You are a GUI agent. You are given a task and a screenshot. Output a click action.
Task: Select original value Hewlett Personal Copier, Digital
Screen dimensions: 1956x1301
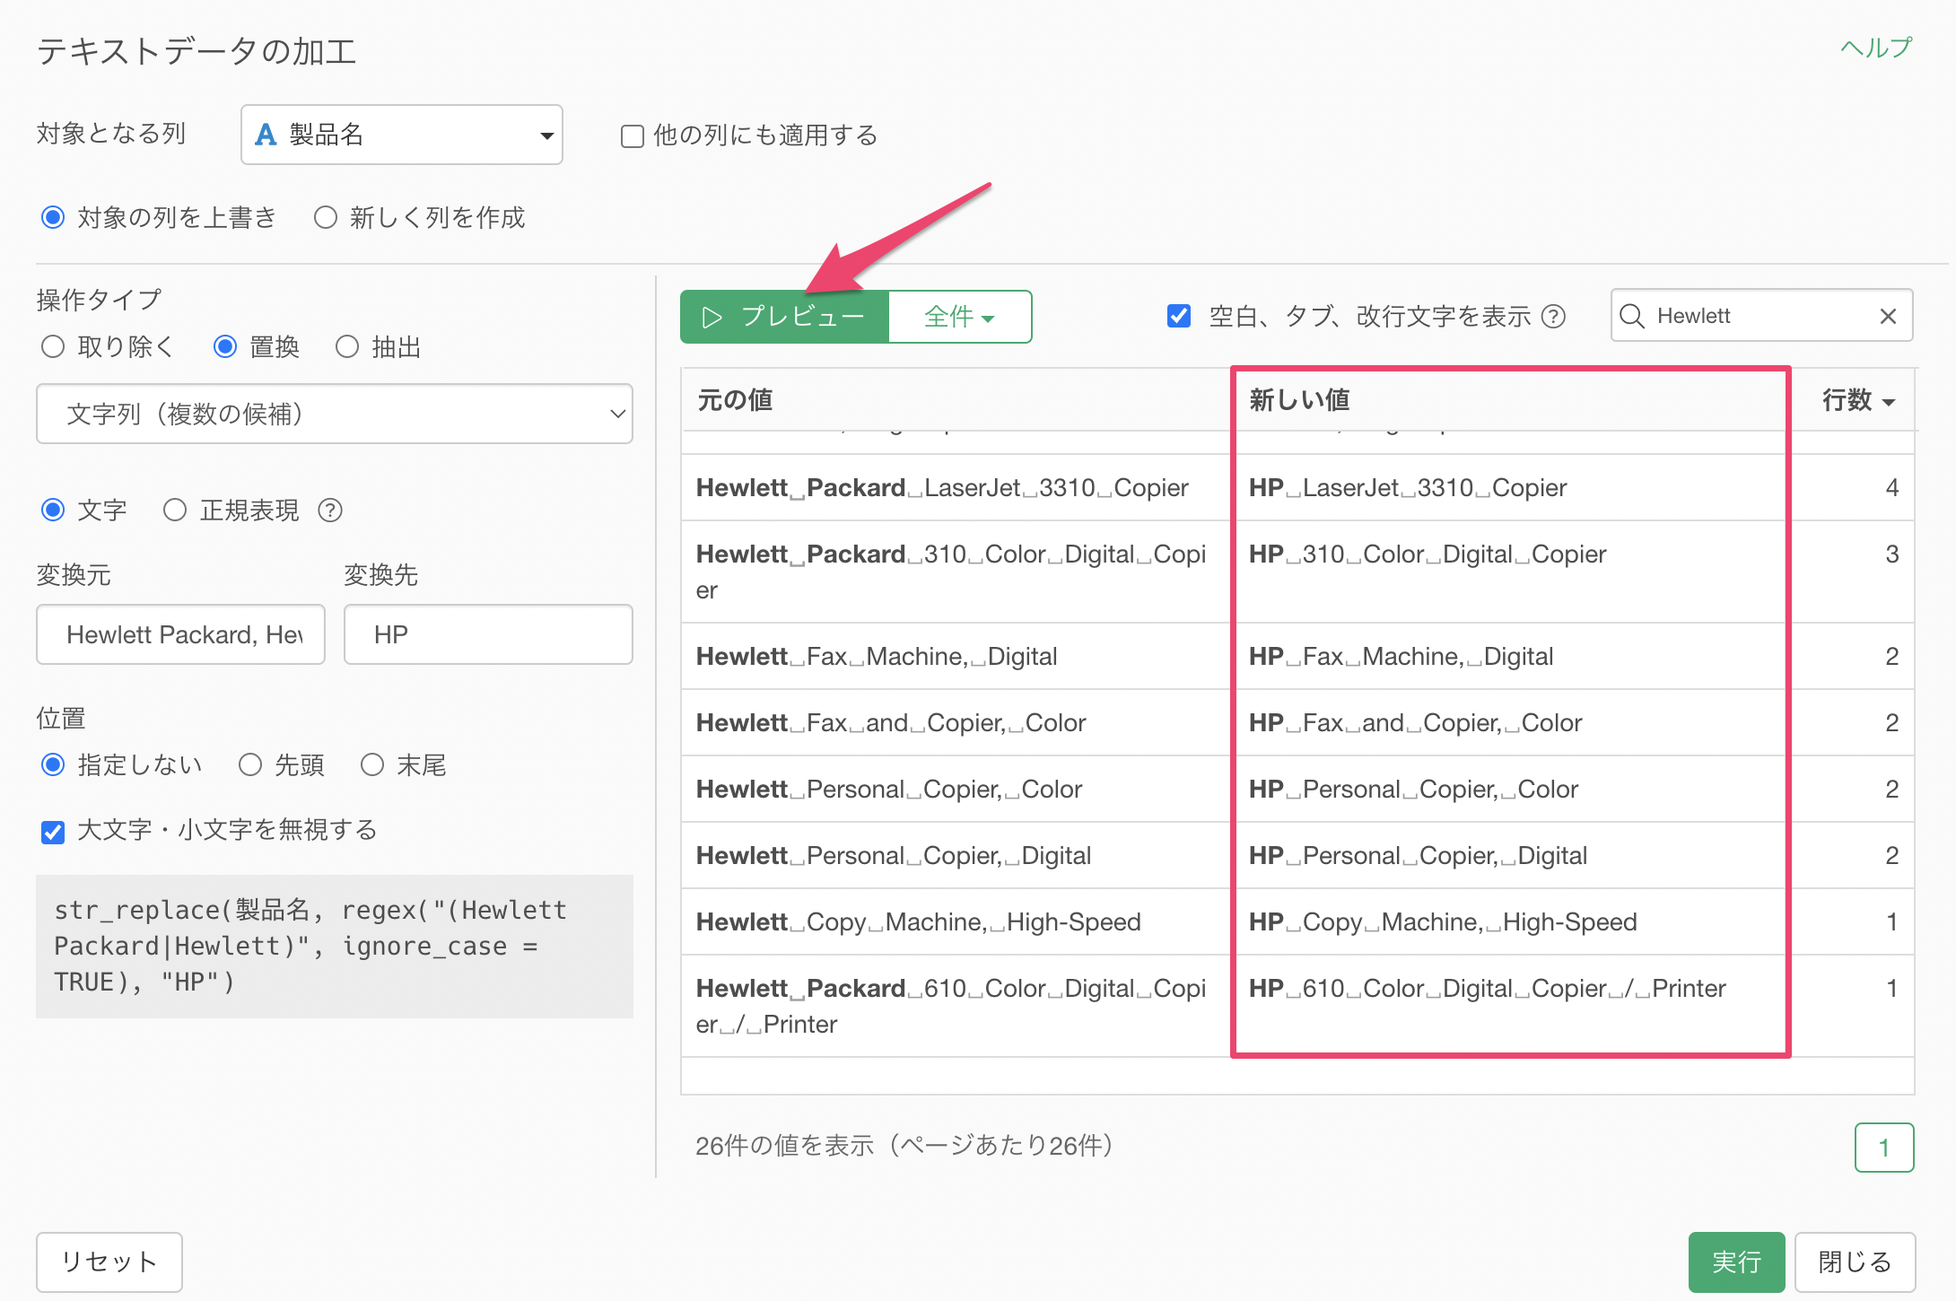[894, 856]
